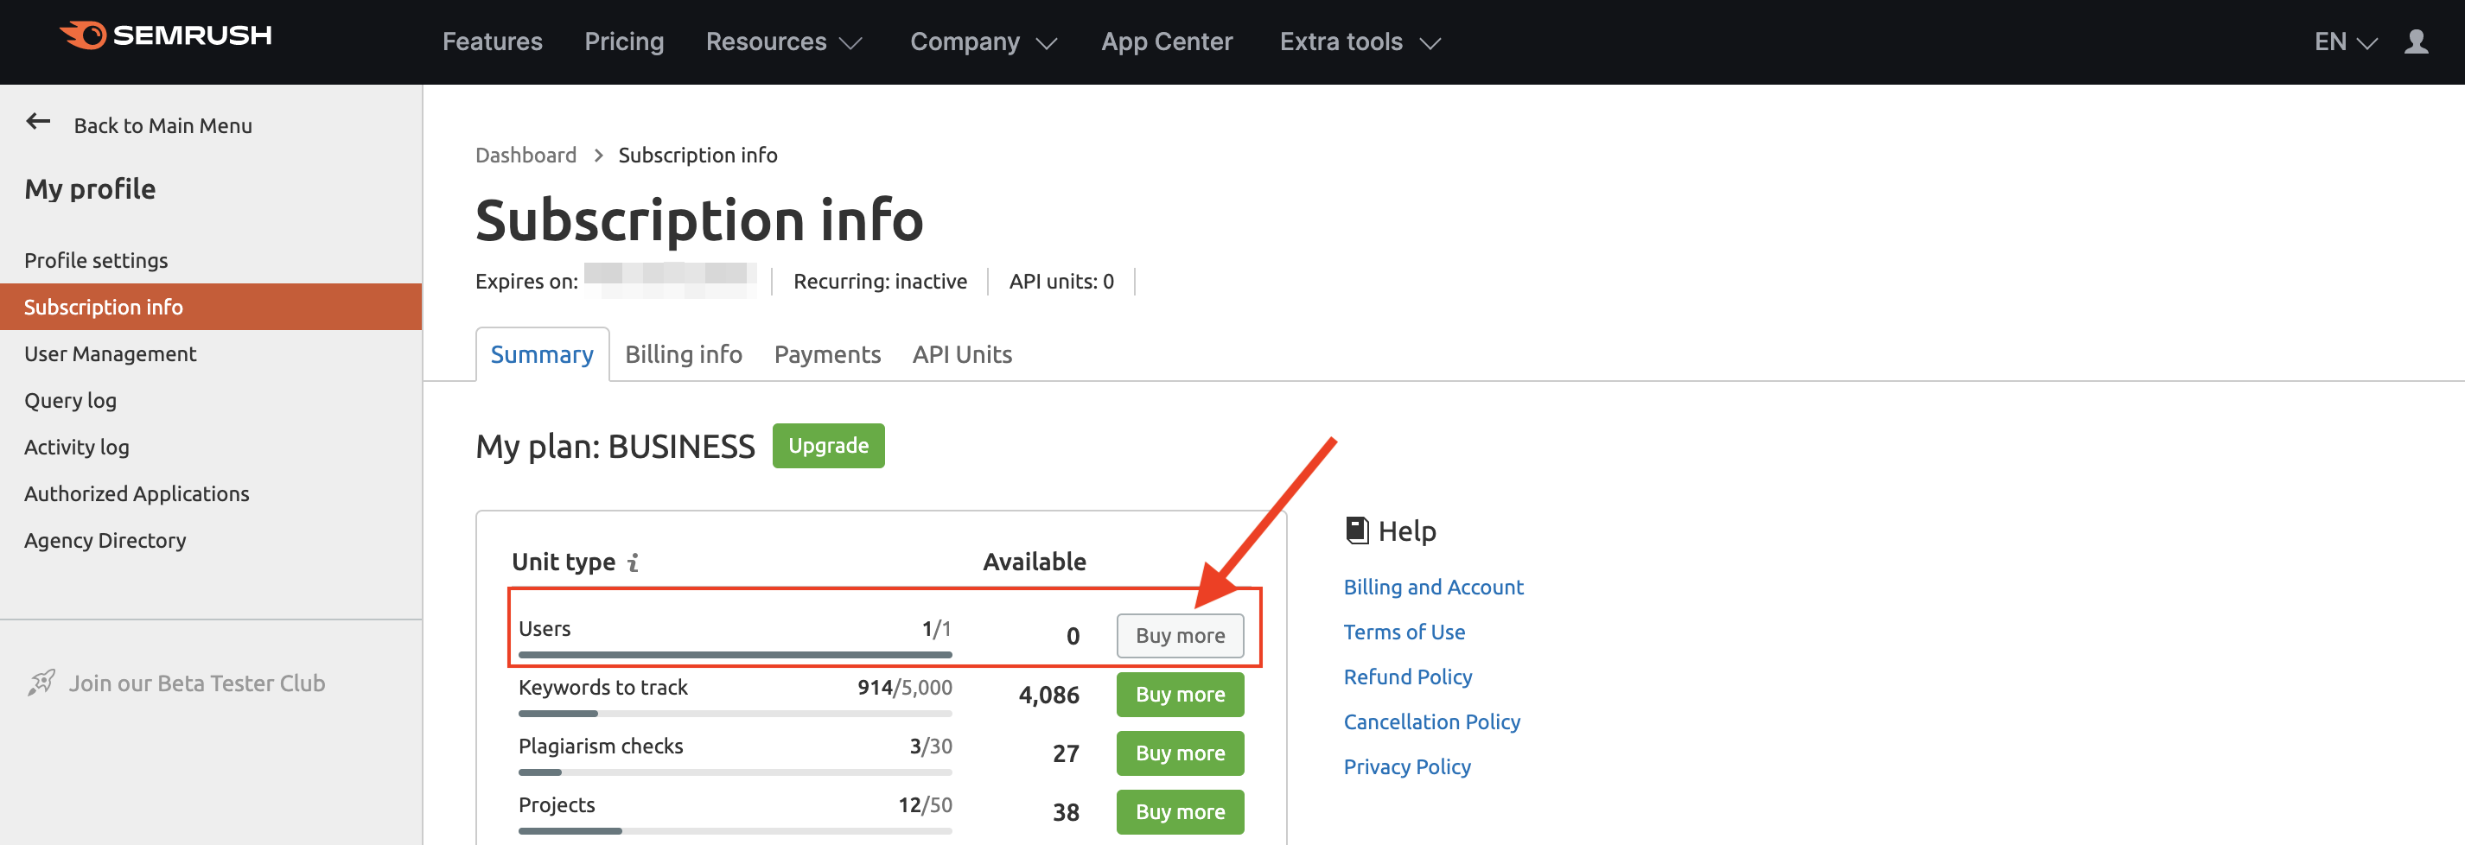Click the 'Recurring: inactive' text
2465x845 pixels.
(879, 282)
